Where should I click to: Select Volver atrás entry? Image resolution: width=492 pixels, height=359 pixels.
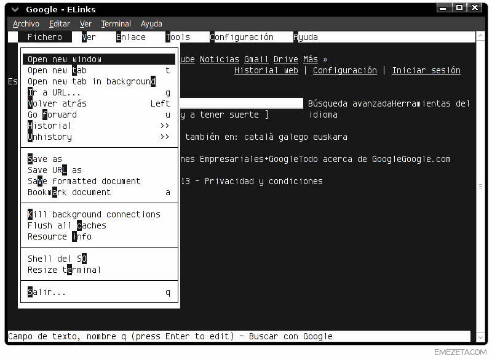pyautogui.click(x=99, y=103)
